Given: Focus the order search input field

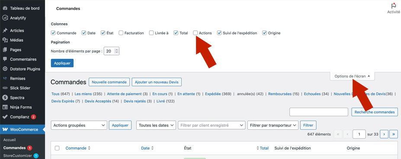Looking at the screenshot, I should tap(319, 112).
